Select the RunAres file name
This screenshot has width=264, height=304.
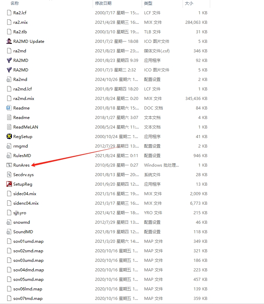coord(21,165)
